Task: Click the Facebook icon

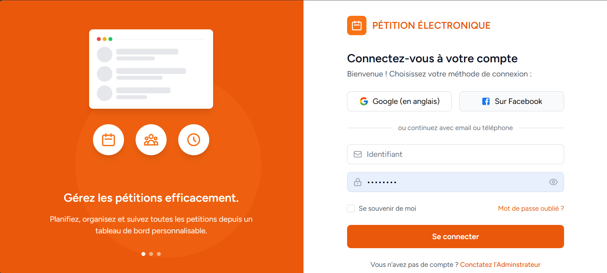Action: (x=486, y=101)
